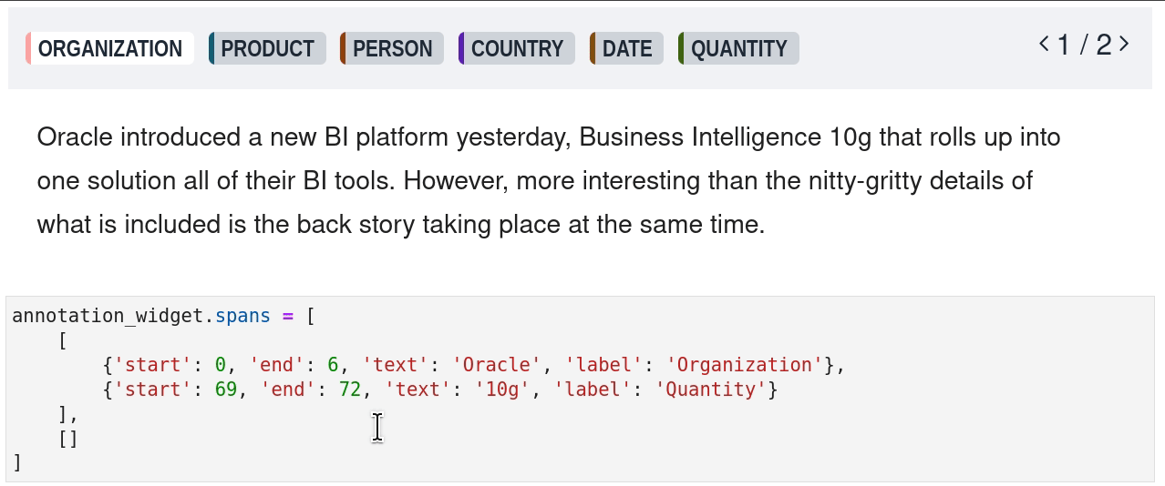
Task: Click the word Business in the passage
Action: [x=632, y=137]
